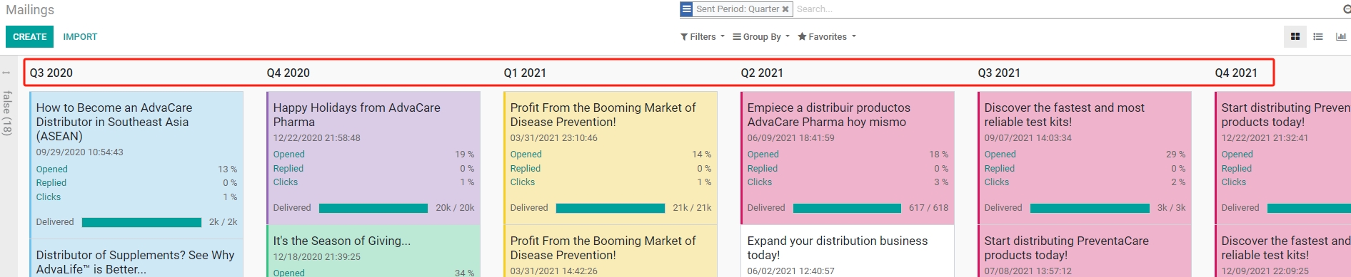Switch to graph view icon
This screenshot has width=1351, height=277.
(x=1340, y=36)
